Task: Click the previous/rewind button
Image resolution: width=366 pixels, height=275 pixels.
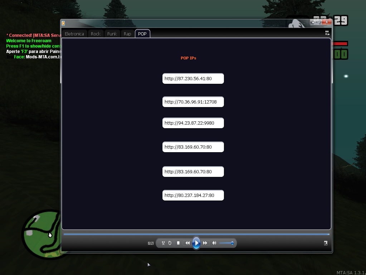Action: 187,243
